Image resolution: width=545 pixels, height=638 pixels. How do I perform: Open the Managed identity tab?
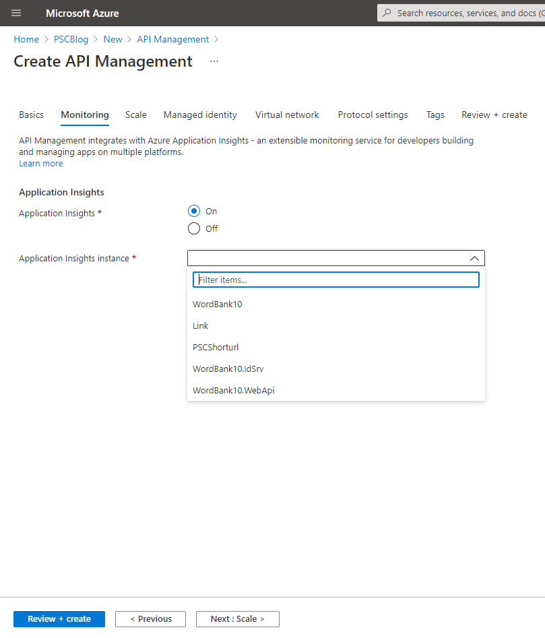click(x=200, y=115)
